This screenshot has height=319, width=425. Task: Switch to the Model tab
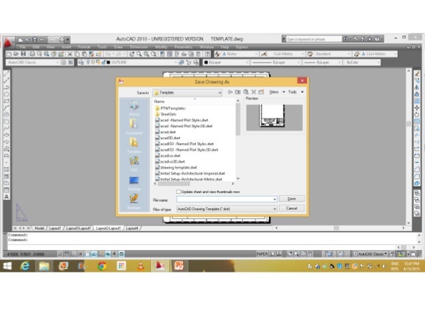click(39, 228)
